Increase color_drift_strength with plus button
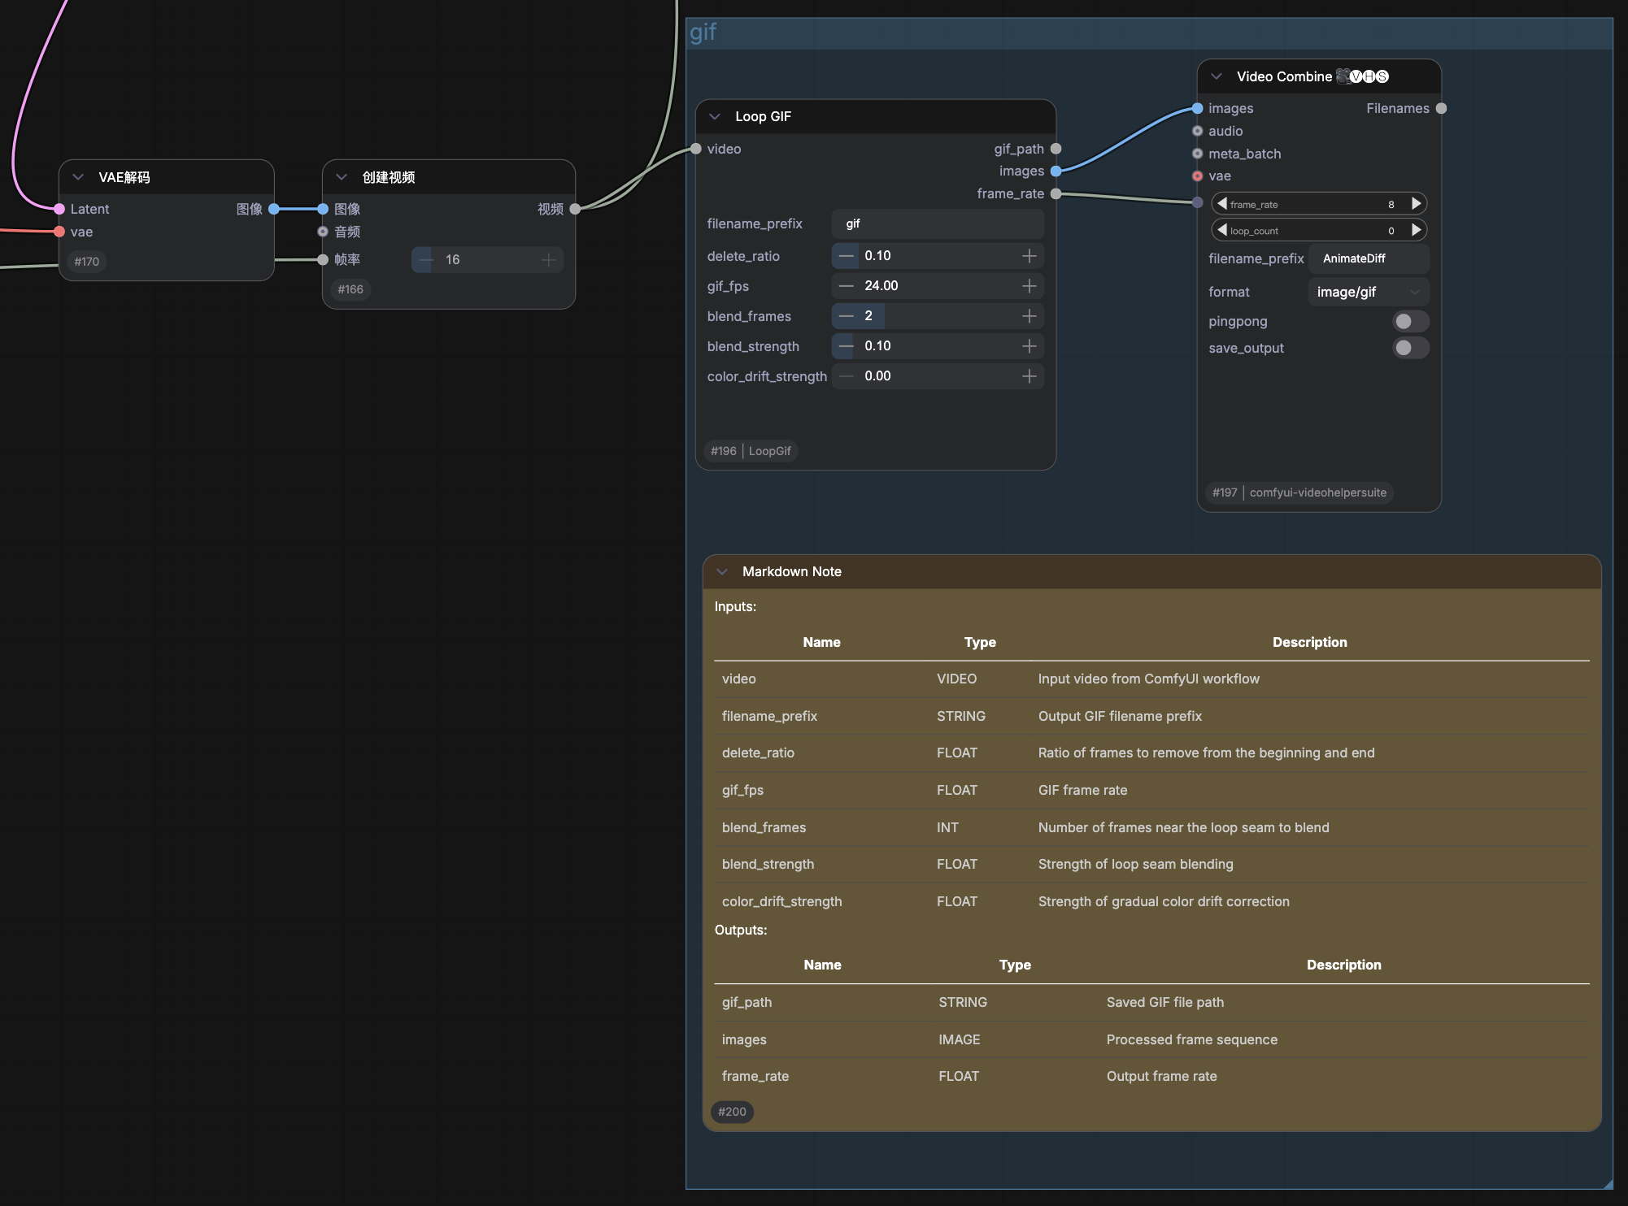This screenshot has height=1206, width=1628. pyautogui.click(x=1029, y=376)
